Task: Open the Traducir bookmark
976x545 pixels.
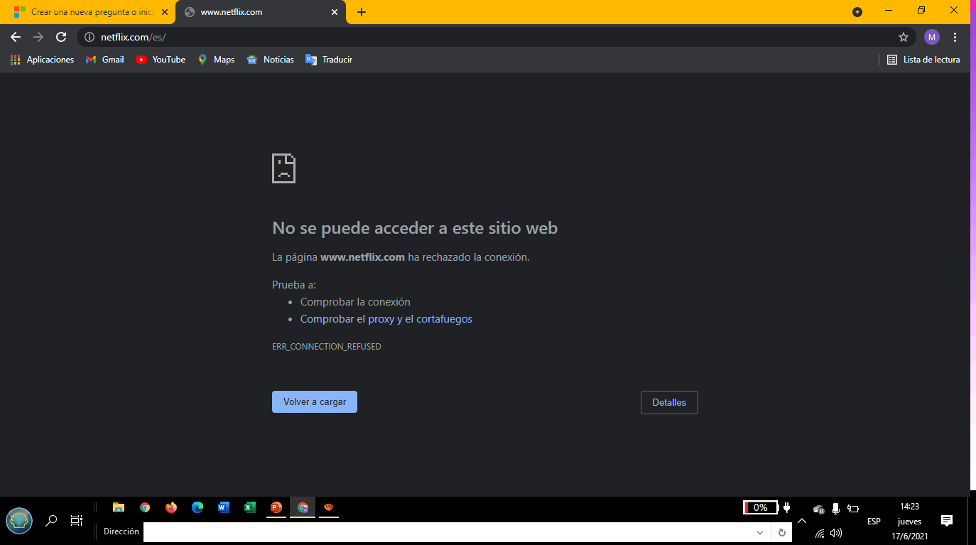Action: click(329, 60)
